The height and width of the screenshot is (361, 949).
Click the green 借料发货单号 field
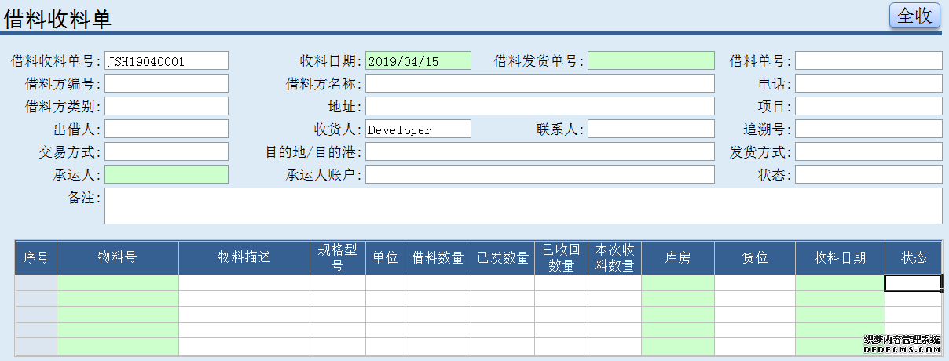coord(651,61)
